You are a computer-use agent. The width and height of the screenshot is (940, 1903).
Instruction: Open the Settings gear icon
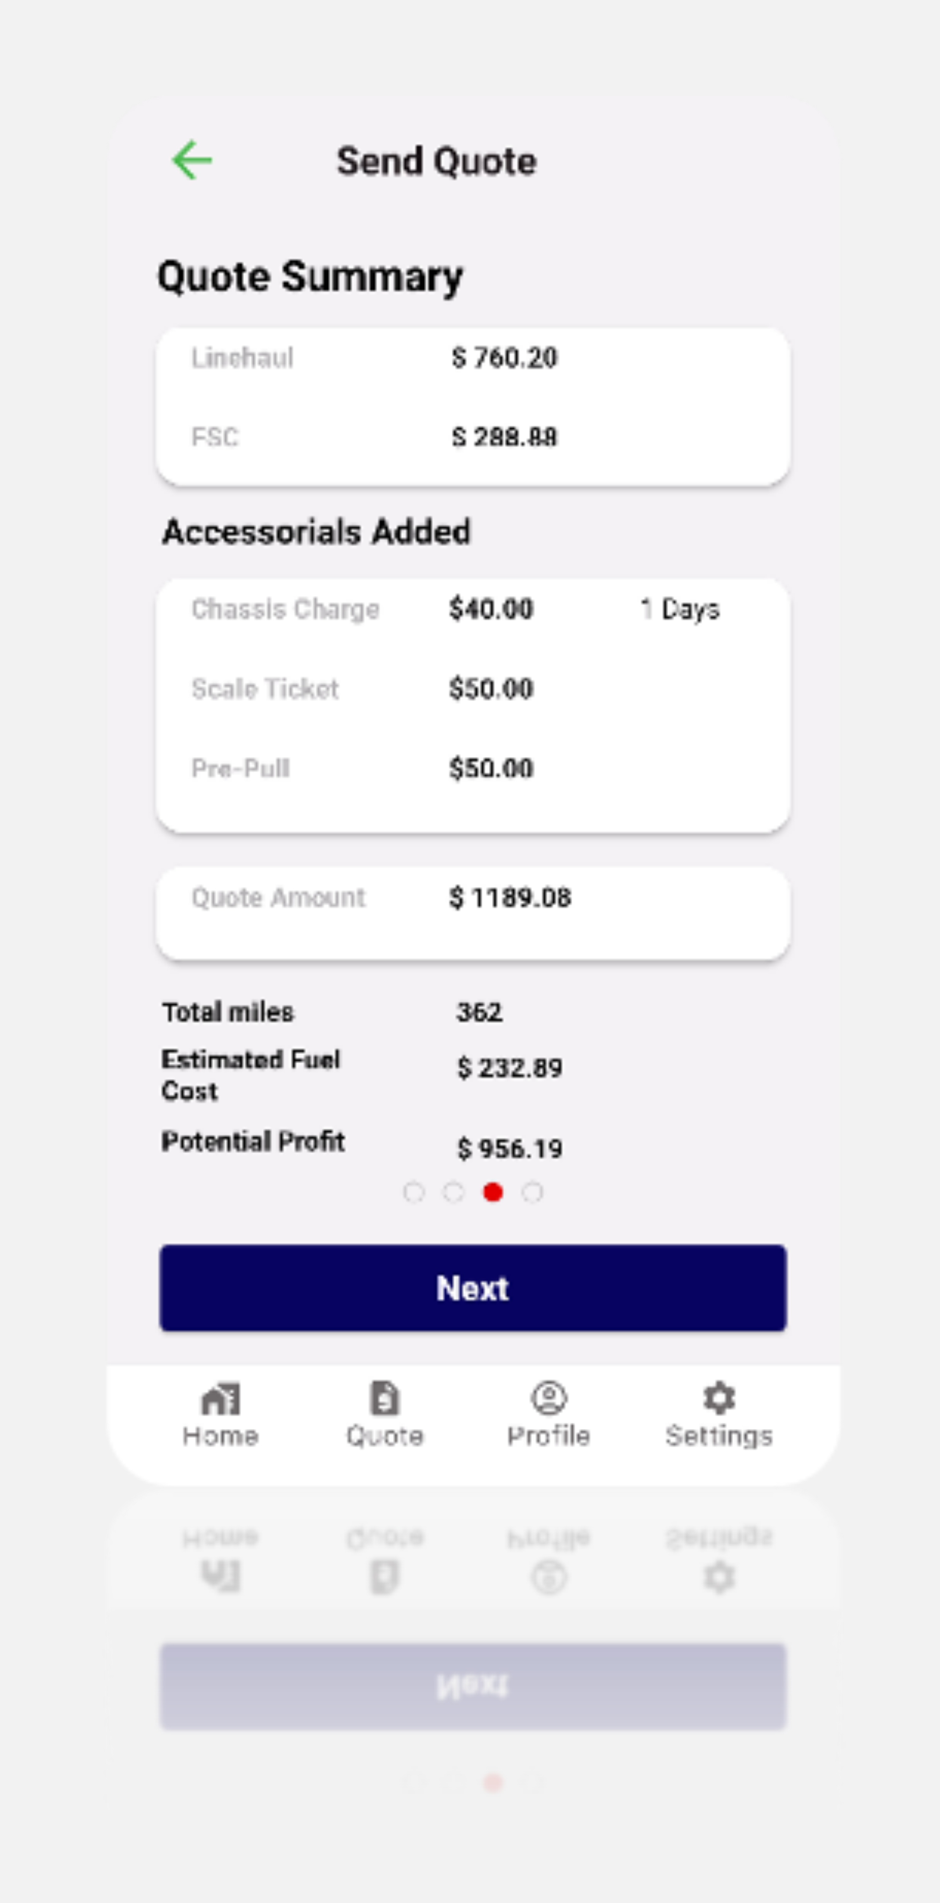(x=718, y=1398)
